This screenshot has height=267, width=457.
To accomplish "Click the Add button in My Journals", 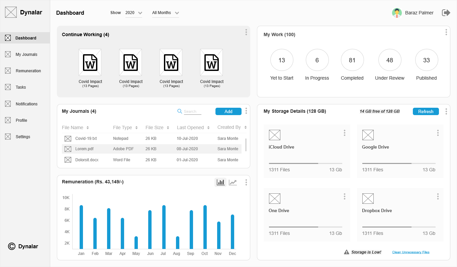I will [x=228, y=111].
